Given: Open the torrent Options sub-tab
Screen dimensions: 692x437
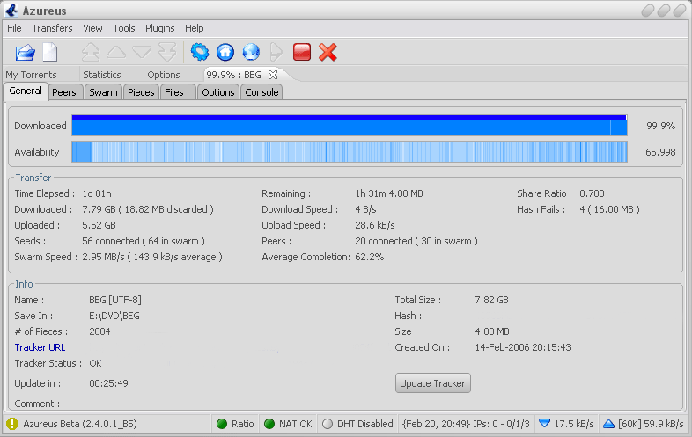Looking at the screenshot, I should point(218,92).
